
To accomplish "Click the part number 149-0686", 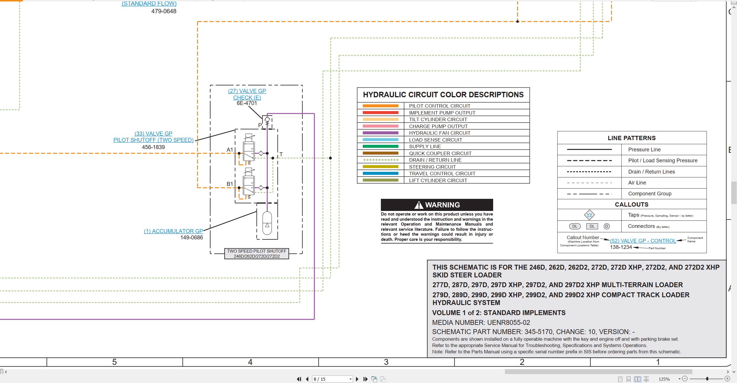I will pyautogui.click(x=191, y=237).
